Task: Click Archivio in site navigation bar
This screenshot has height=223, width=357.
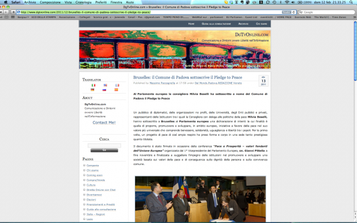Action: [243, 23]
